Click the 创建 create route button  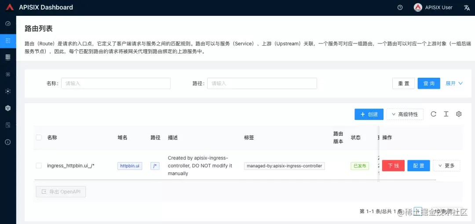click(369, 114)
